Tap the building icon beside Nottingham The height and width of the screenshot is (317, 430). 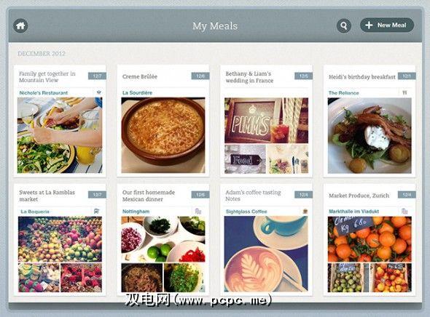[x=198, y=211]
